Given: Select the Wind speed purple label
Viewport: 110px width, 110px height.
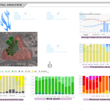Looking at the screenshot, I should click(53, 99).
